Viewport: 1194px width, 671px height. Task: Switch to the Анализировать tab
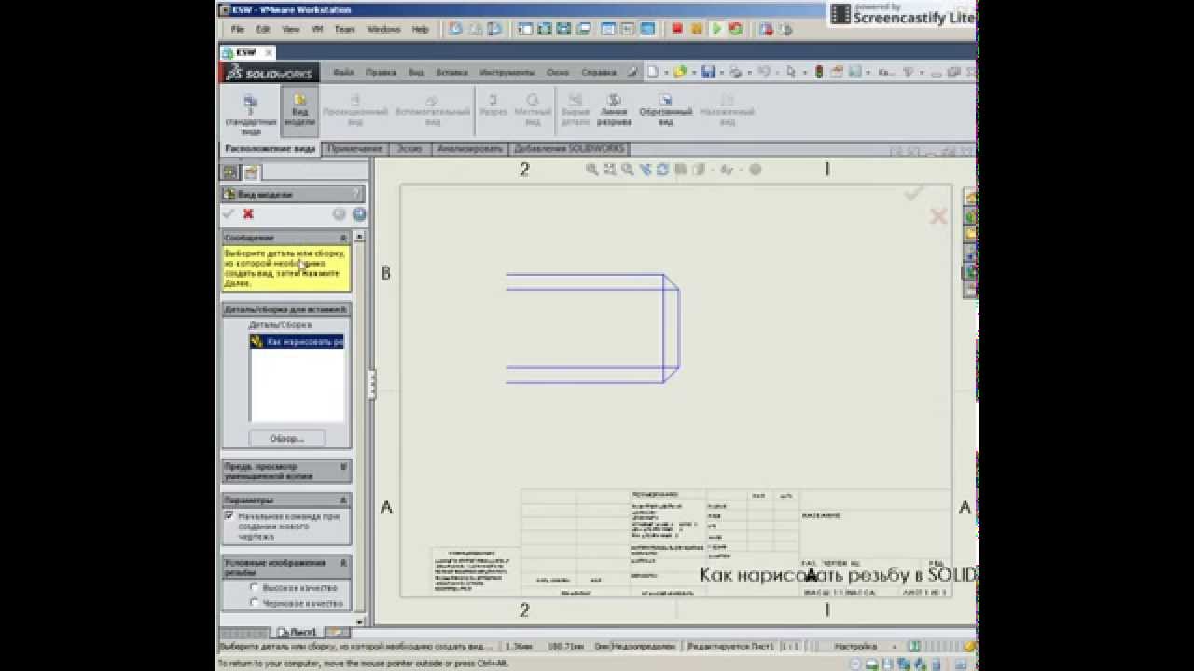tap(470, 149)
